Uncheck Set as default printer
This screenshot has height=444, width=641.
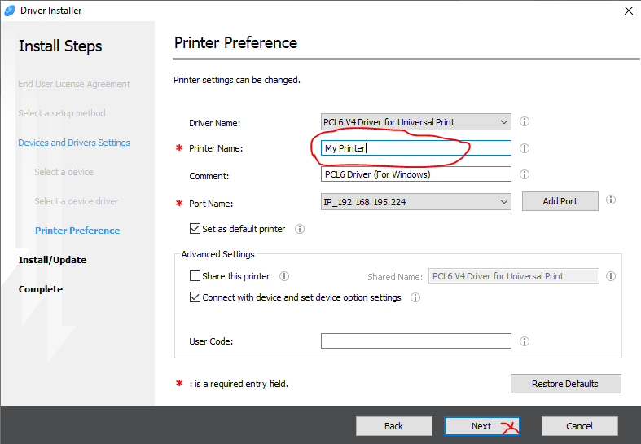[x=195, y=230]
